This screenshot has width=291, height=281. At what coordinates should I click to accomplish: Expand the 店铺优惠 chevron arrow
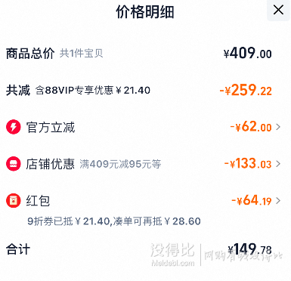point(278,164)
